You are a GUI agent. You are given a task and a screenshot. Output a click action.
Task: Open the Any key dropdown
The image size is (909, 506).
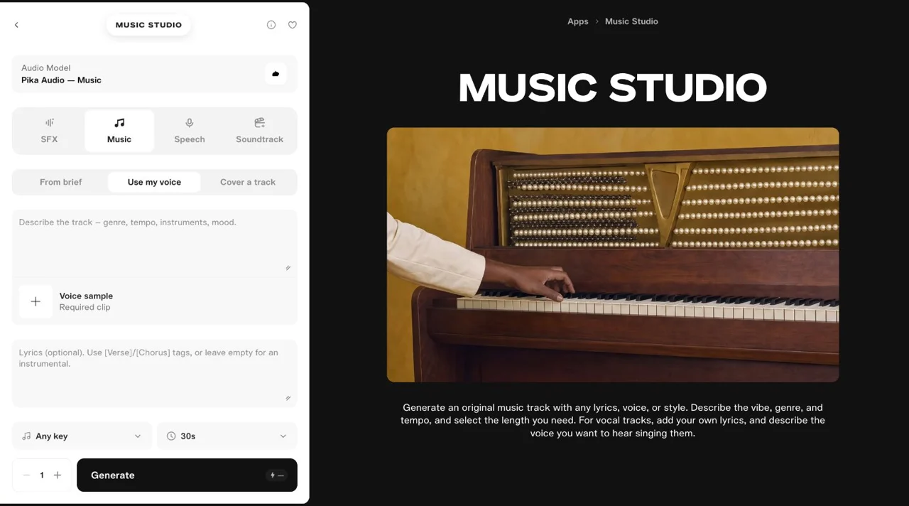82,436
